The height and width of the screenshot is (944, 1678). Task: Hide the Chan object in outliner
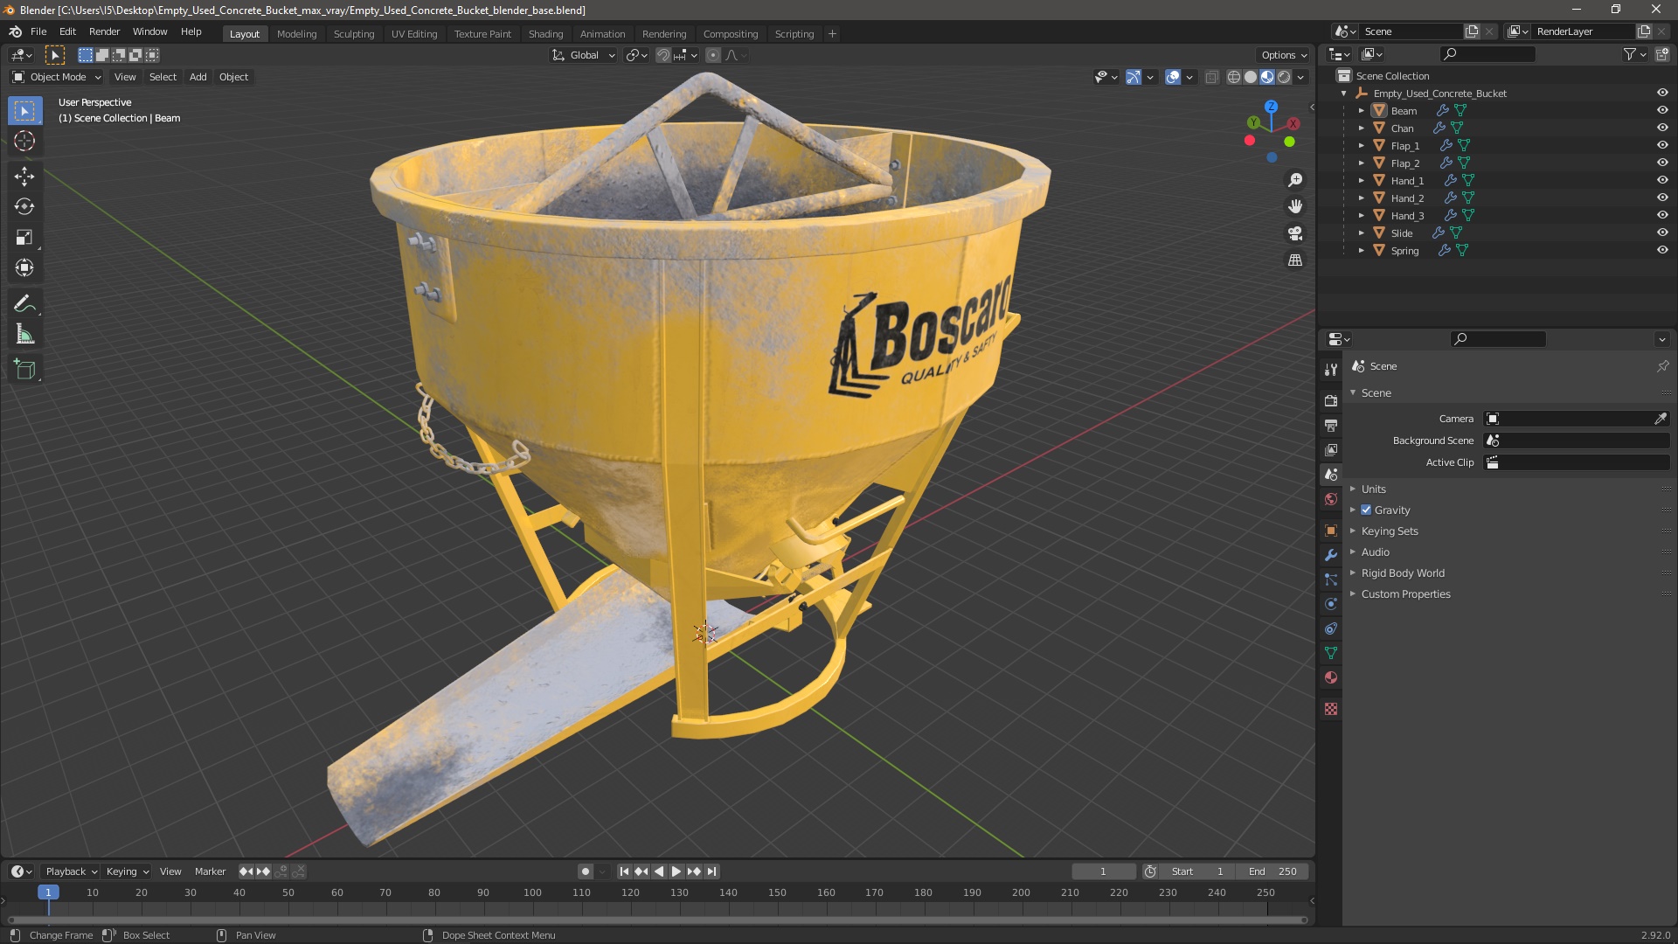pos(1662,128)
